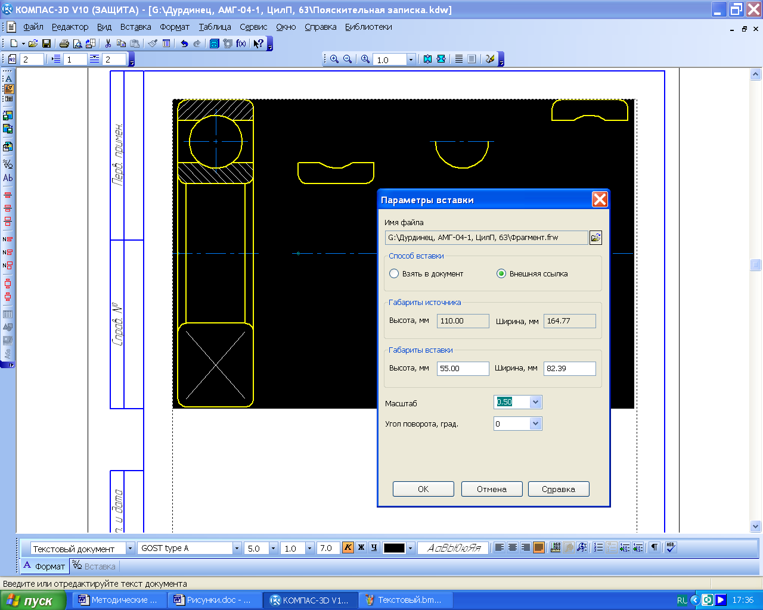Open the Редактор menu
Viewport: 763px width, 610px height.
[x=70, y=27]
